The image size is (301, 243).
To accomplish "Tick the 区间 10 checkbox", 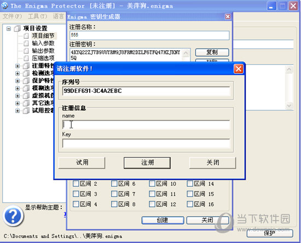I will pyautogui.click(x=152, y=183).
